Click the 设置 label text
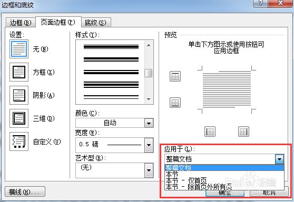The width and height of the screenshot is (294, 202). pyautogui.click(x=17, y=35)
